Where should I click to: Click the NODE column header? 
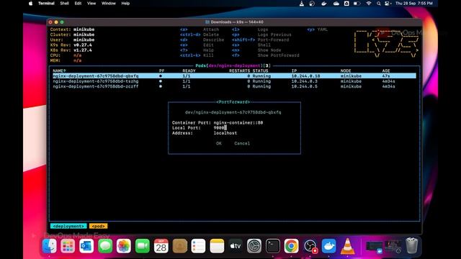tap(346, 71)
